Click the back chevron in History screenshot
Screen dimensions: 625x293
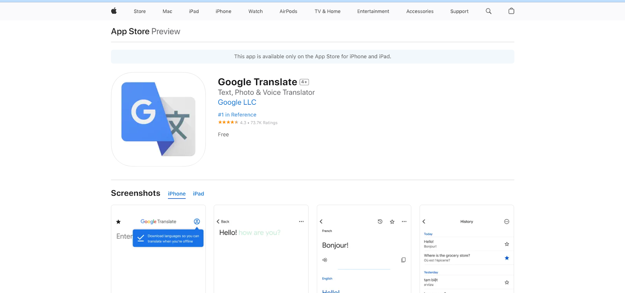424,222
